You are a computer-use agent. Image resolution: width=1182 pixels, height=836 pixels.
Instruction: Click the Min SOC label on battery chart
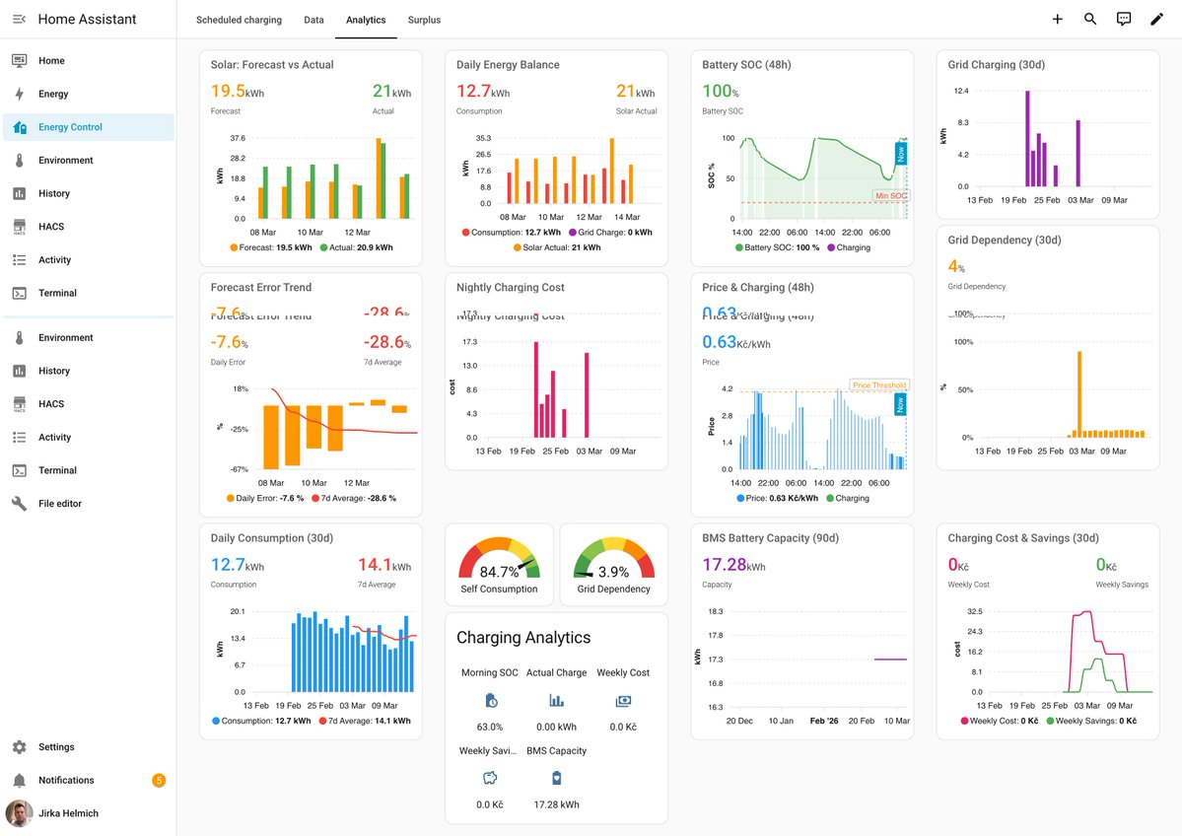[890, 195]
